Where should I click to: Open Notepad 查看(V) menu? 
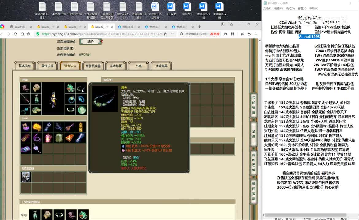point(302,9)
